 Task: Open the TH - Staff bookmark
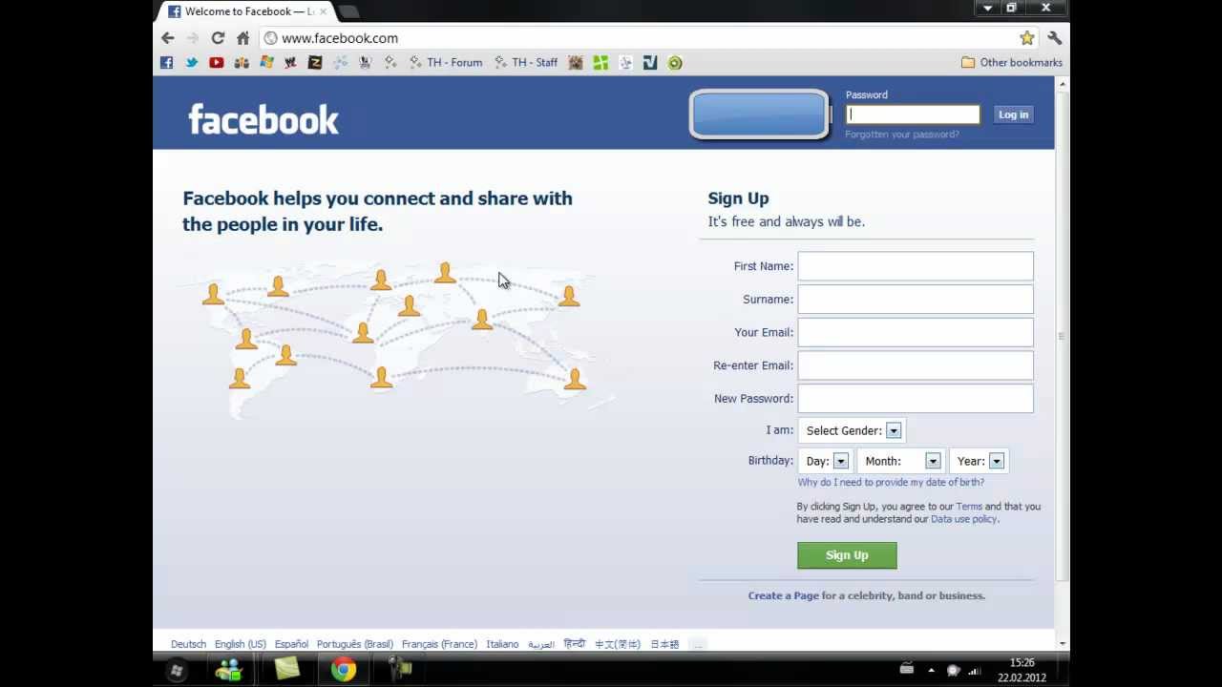click(526, 63)
